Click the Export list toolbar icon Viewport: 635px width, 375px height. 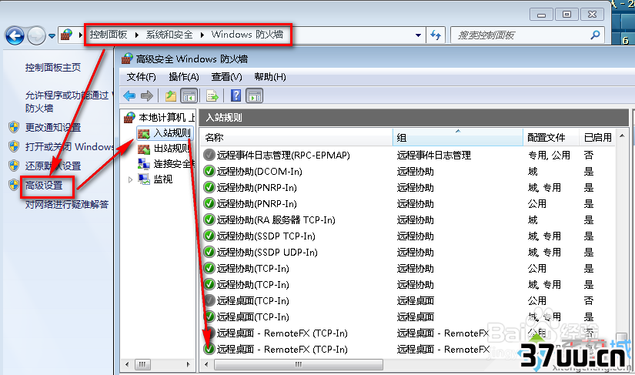[x=212, y=96]
